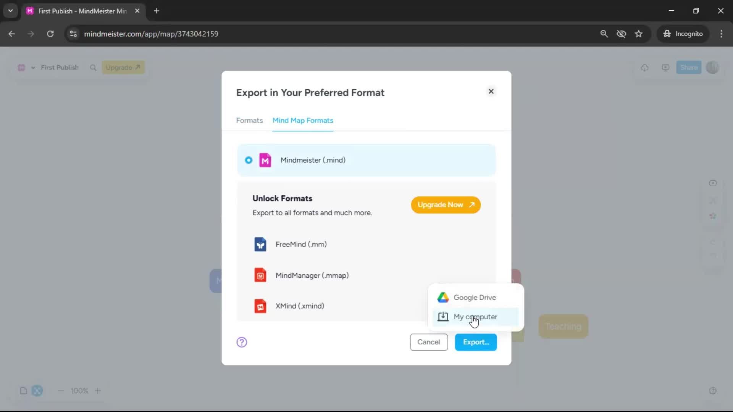Zoom out with minus button

point(61,391)
